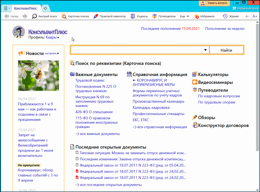Open 426-ФЗ О спецоценке link
Viewport: 260px width, 192px height.
coord(94,112)
